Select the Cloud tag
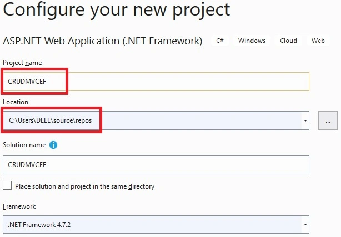The width and height of the screenshot is (341, 237). (x=288, y=41)
